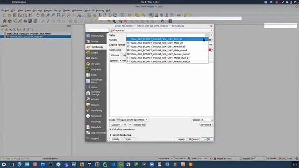Open the Project menu
The image size is (299, 168).
(5, 10)
